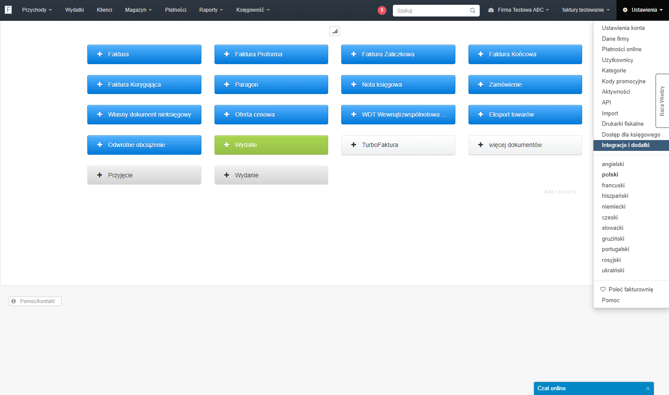The width and height of the screenshot is (669, 395).
Task: Open the Przychody dropdown menu
Action: pos(37,10)
